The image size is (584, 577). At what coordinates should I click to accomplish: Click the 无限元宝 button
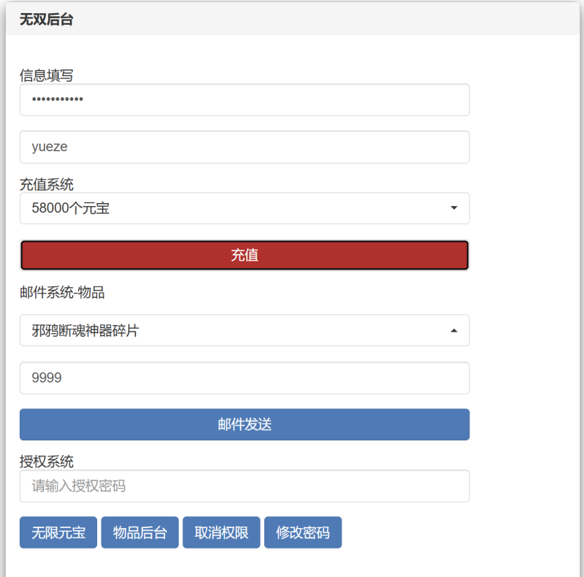point(58,532)
